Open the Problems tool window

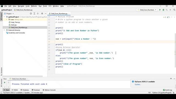(25, 90)
